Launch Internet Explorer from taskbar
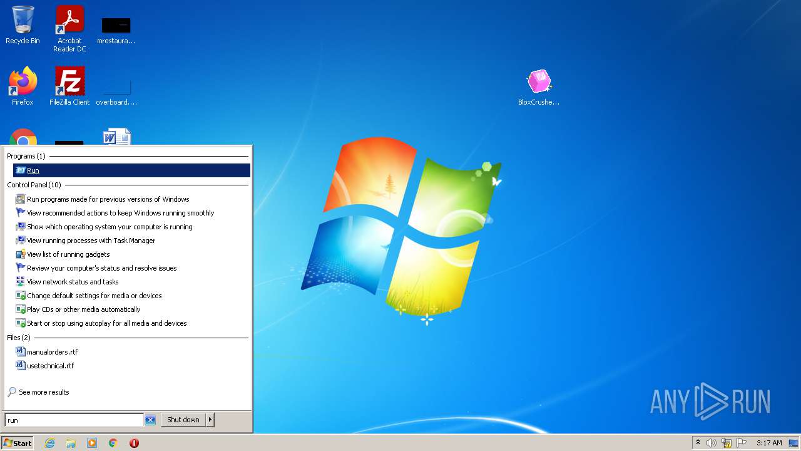 click(x=49, y=443)
